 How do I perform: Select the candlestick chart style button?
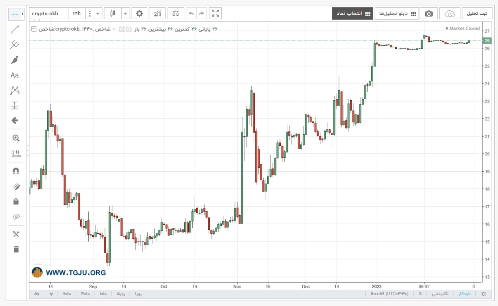coord(113,13)
